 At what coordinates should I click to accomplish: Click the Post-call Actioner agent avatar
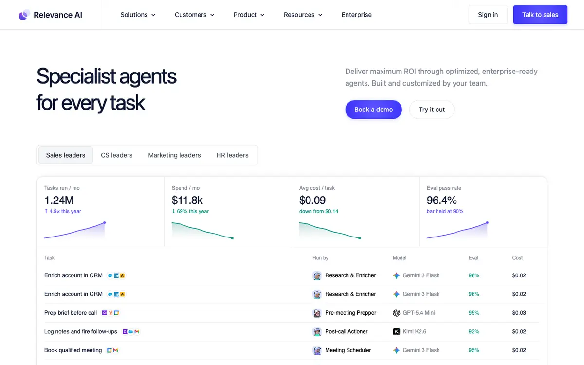coord(317,332)
